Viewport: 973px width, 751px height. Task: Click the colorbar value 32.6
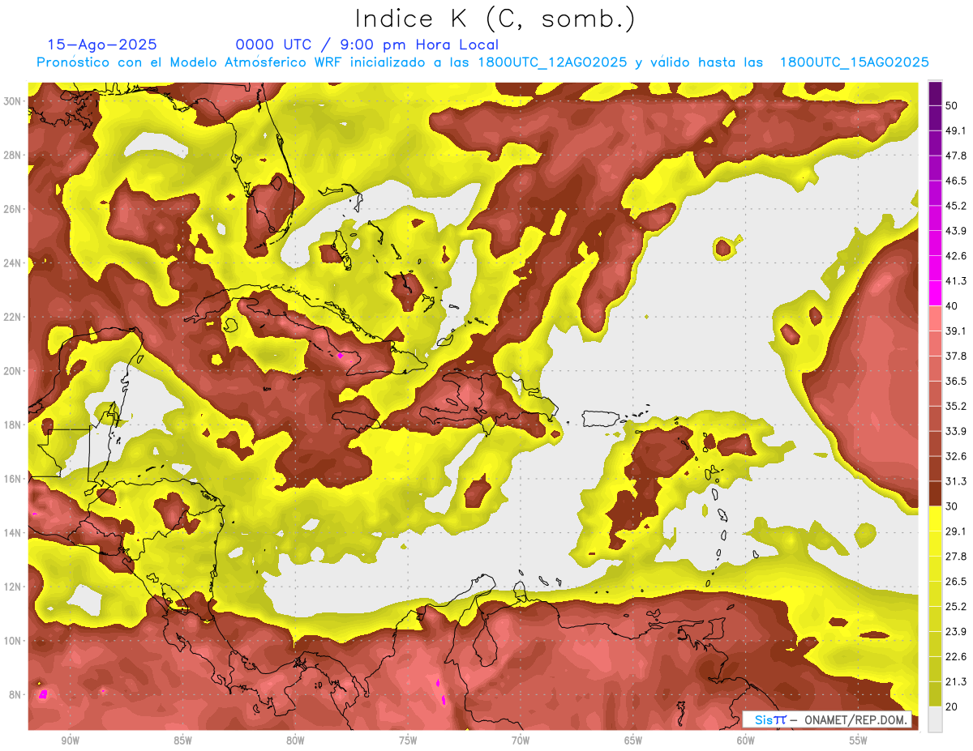[955, 456]
